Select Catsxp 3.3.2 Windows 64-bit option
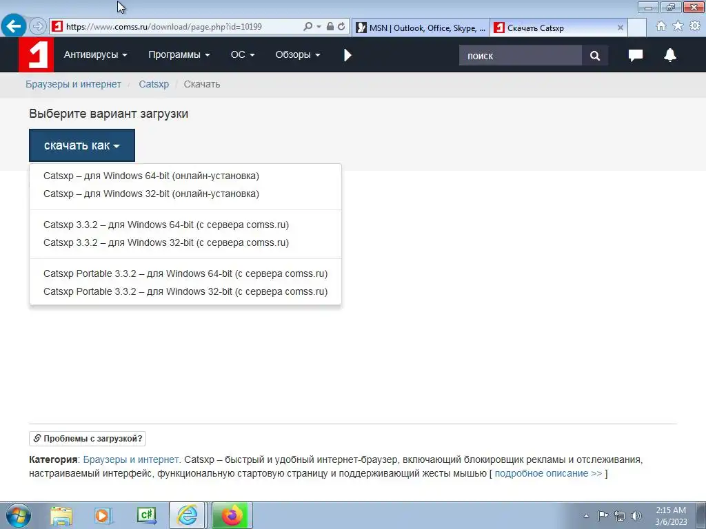Viewport: 706px width, 529px height. 166,225
